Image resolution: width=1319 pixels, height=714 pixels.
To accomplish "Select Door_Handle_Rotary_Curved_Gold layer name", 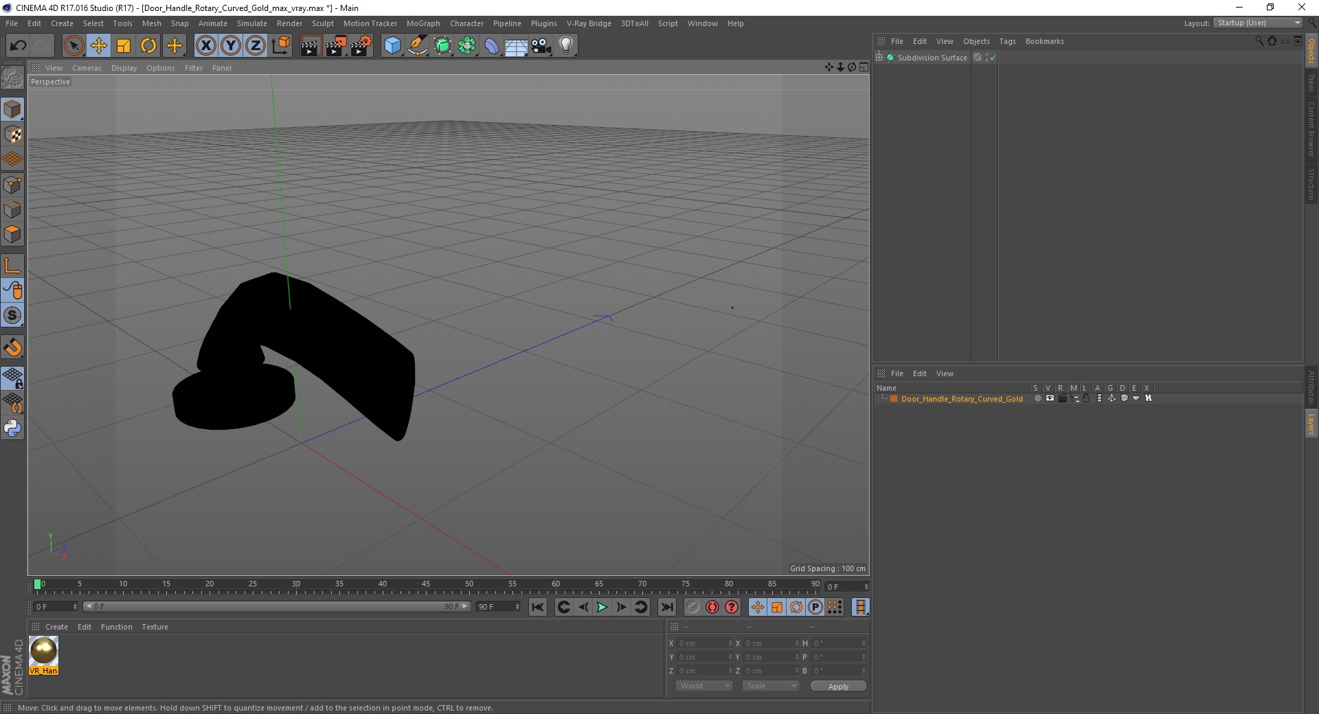I will 962,399.
